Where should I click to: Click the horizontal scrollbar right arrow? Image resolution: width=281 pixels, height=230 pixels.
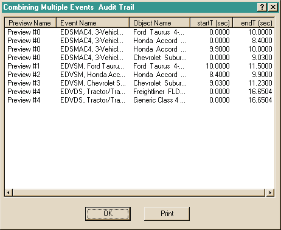[x=270, y=192]
